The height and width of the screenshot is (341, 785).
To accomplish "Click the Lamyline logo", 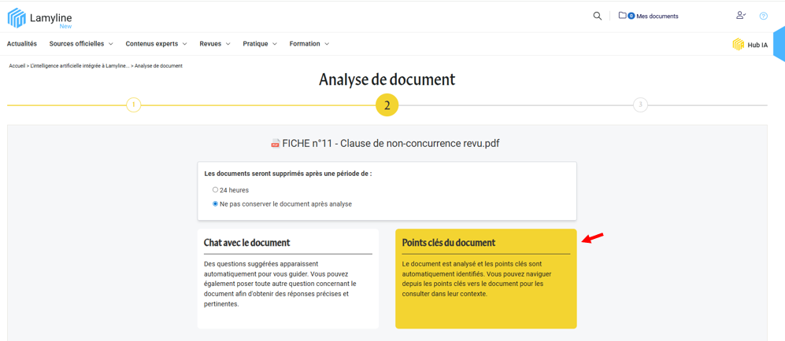I will 39,18.
